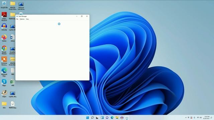This screenshot has height=120, width=214.
Task: Open the clock and calendar flyout
Action: [206, 118]
